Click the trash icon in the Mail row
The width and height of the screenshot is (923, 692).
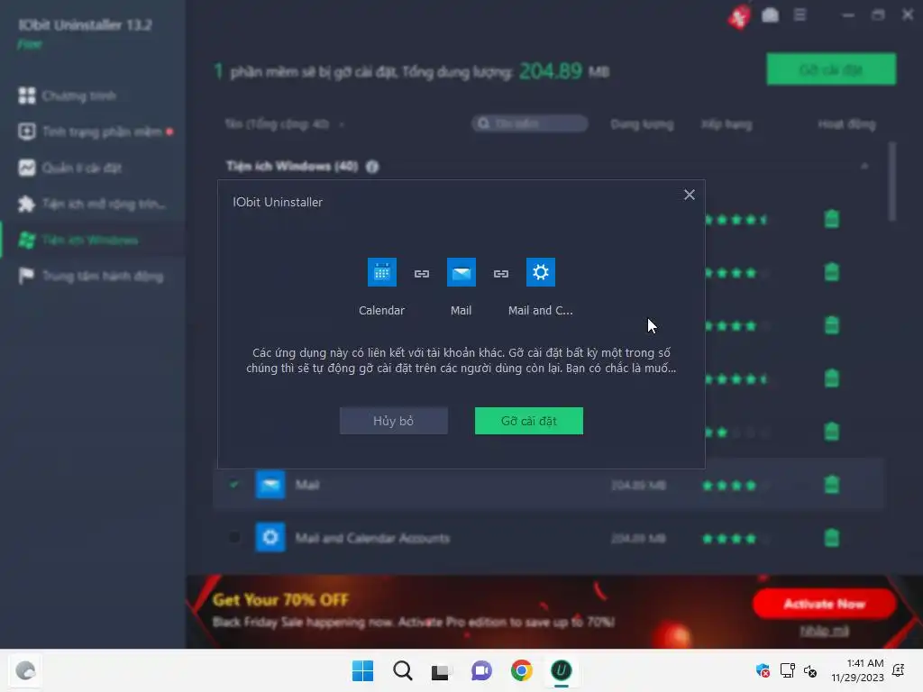pyautogui.click(x=832, y=485)
